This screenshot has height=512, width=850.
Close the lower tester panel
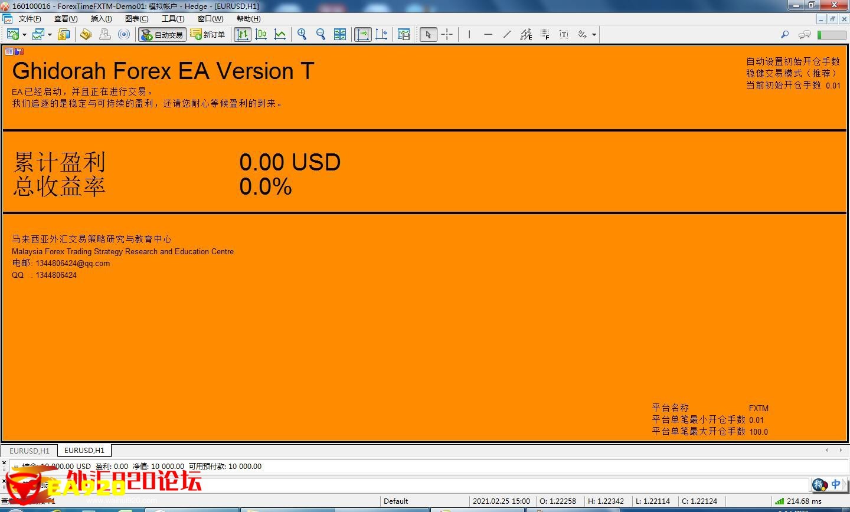tap(4, 481)
